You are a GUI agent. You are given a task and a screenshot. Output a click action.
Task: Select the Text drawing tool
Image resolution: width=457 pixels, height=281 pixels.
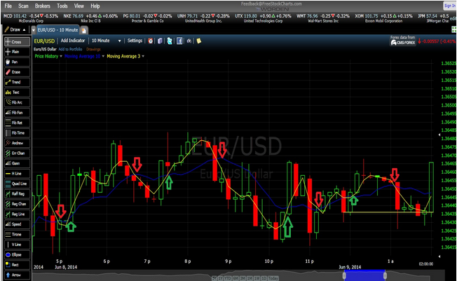(x=18, y=92)
